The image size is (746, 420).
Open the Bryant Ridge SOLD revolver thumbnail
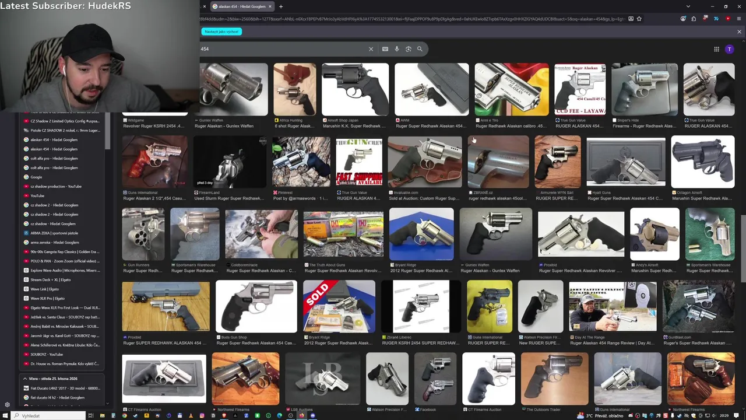(x=339, y=306)
